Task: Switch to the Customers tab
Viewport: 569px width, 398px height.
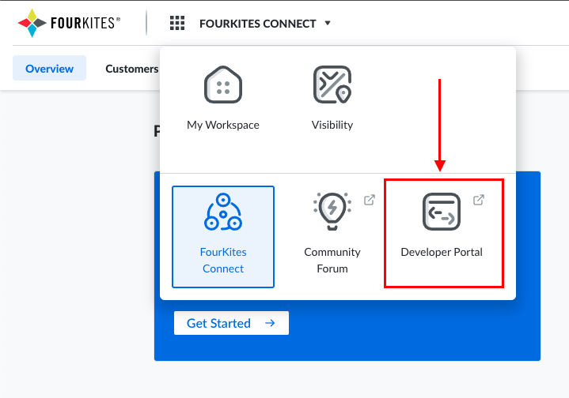Action: coord(131,69)
